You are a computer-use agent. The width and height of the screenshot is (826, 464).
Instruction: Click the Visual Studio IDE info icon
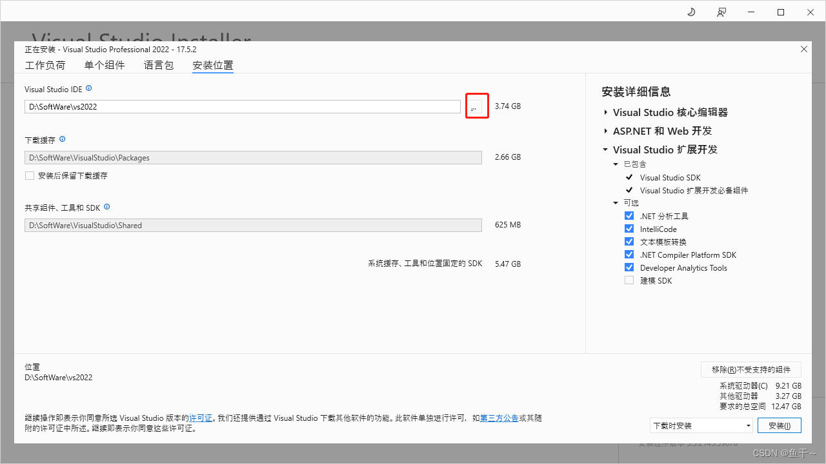(x=89, y=88)
